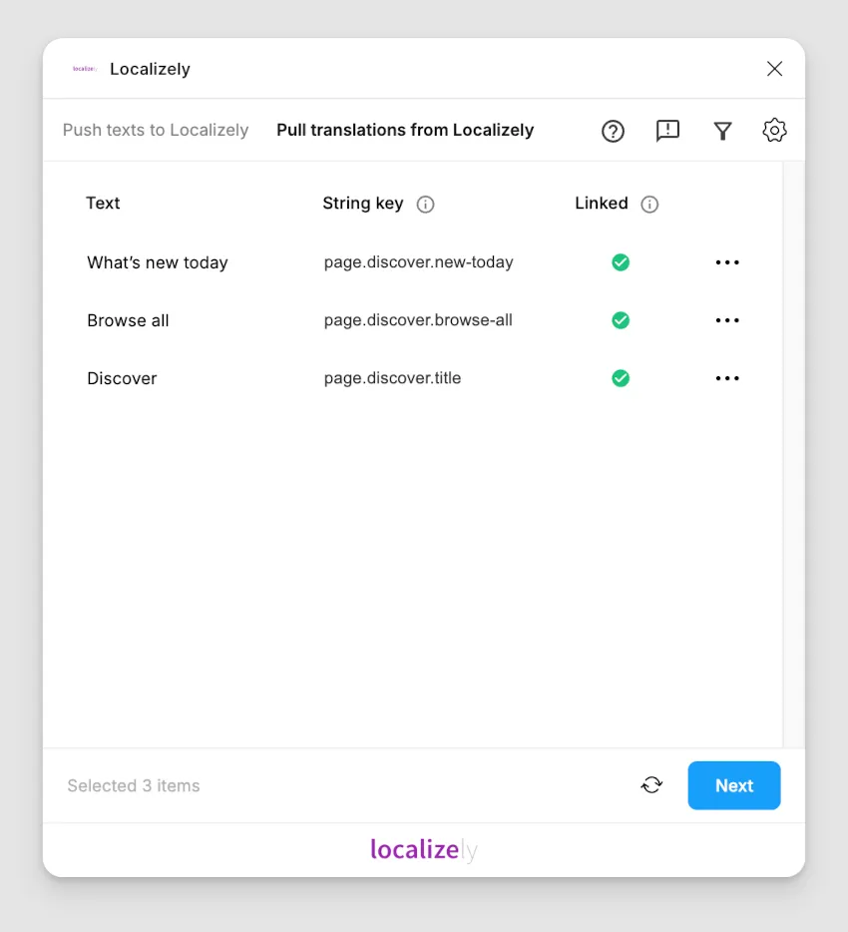
Task: Show Linked column info icon
Action: coord(648,205)
